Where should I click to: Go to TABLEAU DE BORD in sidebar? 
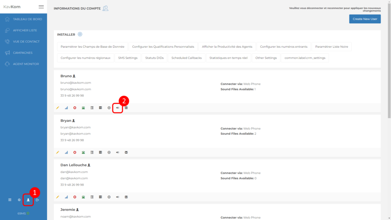point(27,19)
